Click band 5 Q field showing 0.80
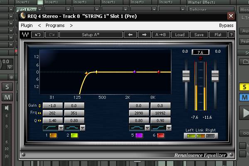Image resolution: width=249 pixels, height=166 pixels. click(139, 120)
